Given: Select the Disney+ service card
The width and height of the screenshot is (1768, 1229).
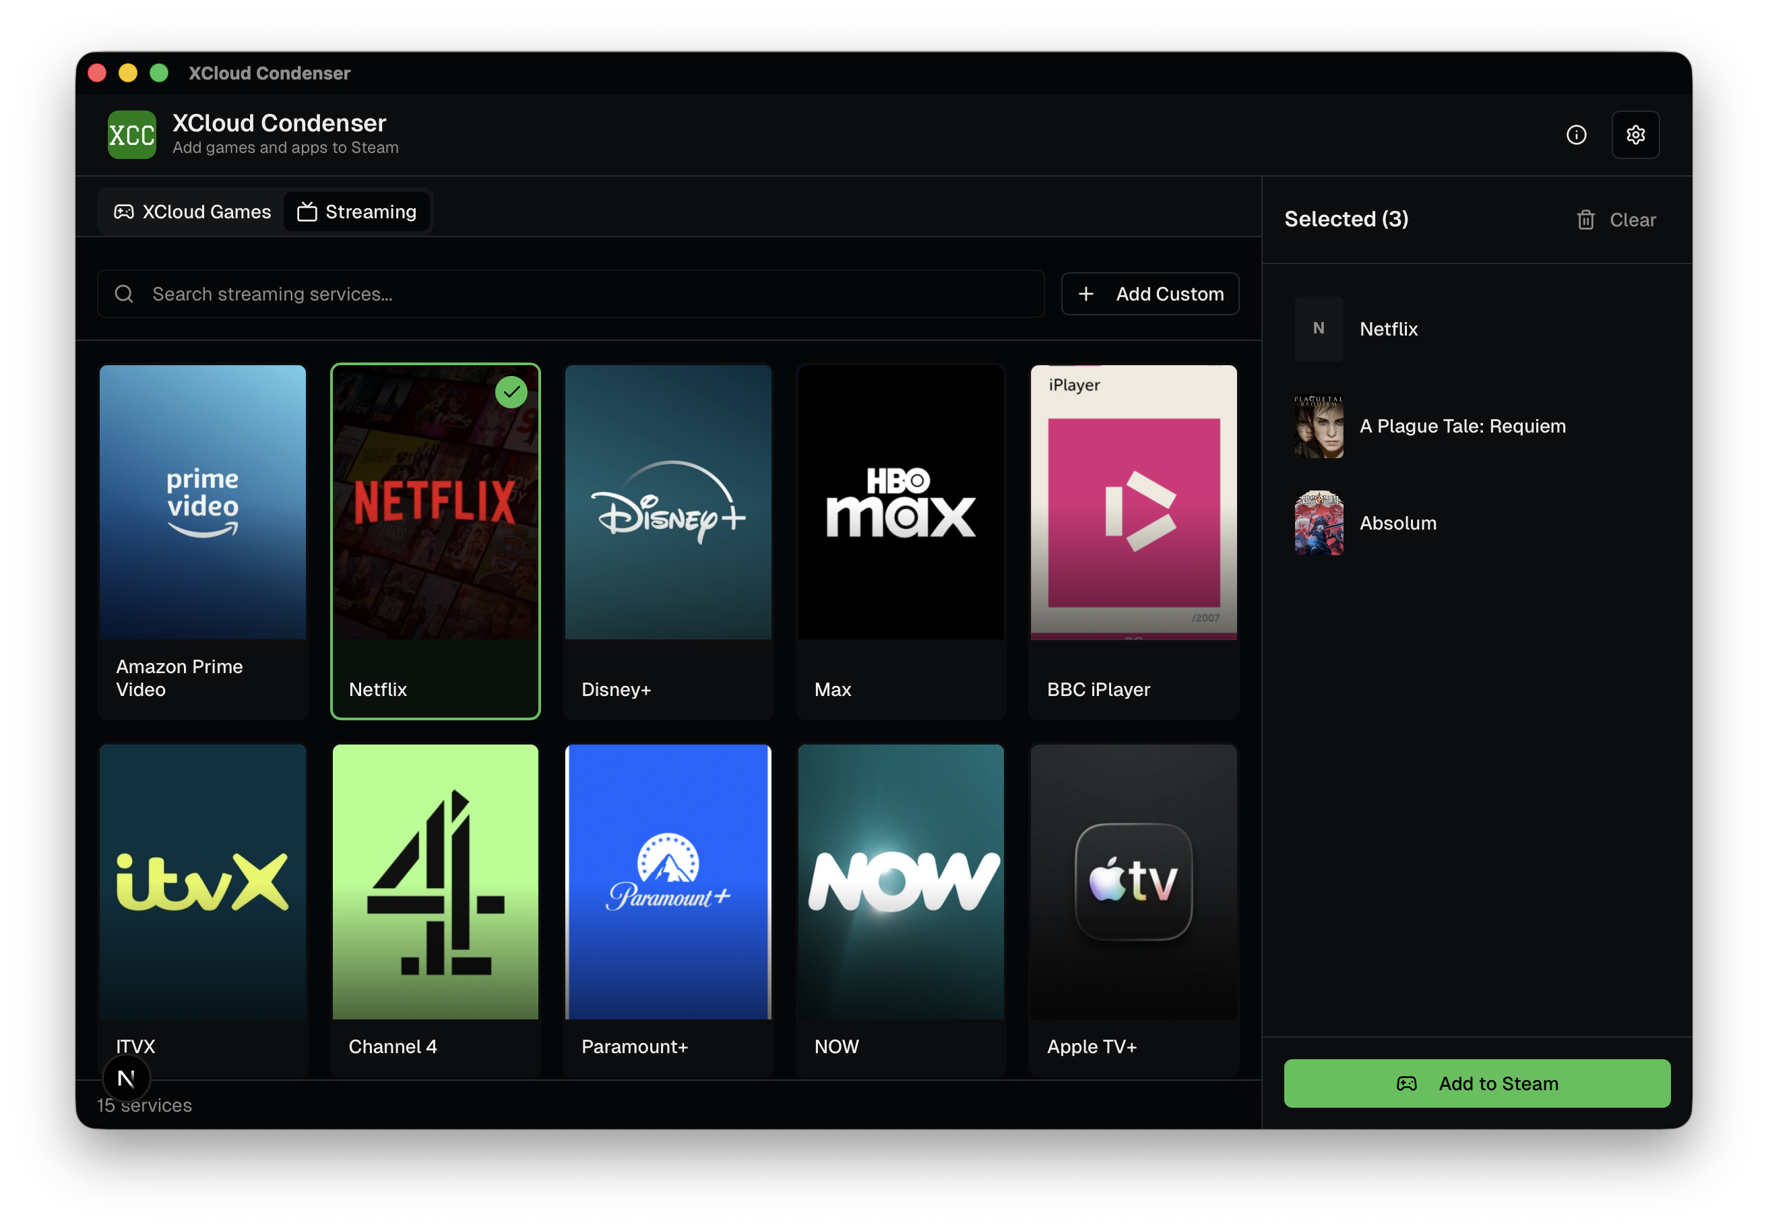Looking at the screenshot, I should pos(668,541).
